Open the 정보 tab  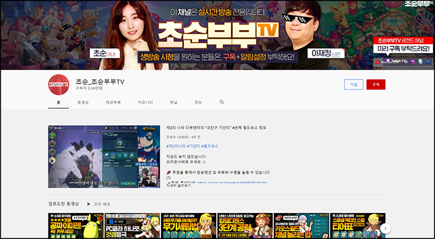click(198, 102)
